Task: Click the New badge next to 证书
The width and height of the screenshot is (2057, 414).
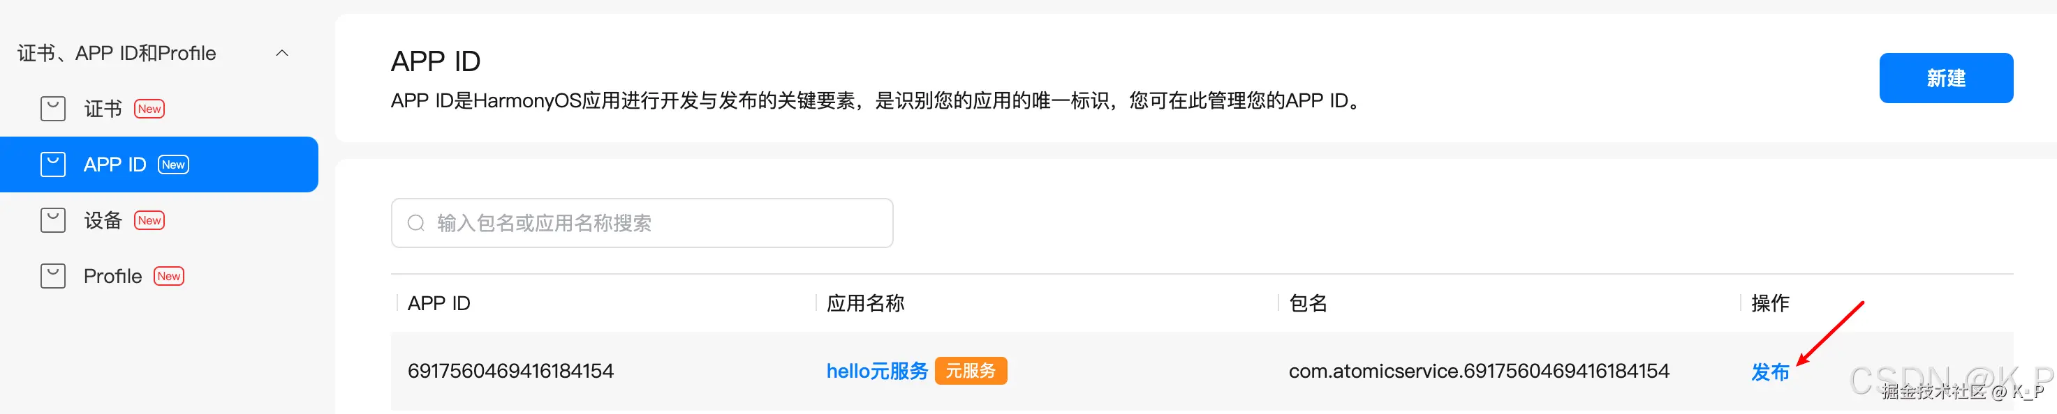Action: click(x=149, y=108)
